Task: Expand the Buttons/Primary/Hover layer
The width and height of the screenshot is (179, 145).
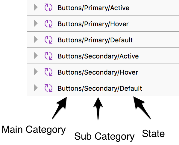Action: point(36,24)
